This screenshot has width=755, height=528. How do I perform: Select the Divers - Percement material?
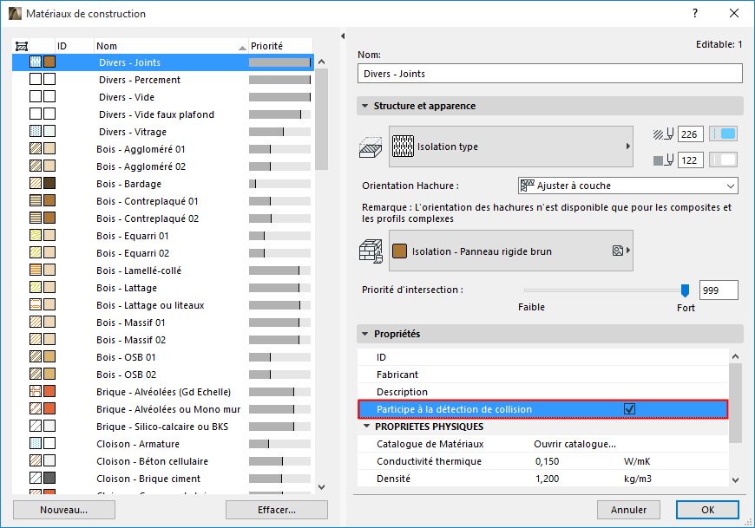pos(163,80)
